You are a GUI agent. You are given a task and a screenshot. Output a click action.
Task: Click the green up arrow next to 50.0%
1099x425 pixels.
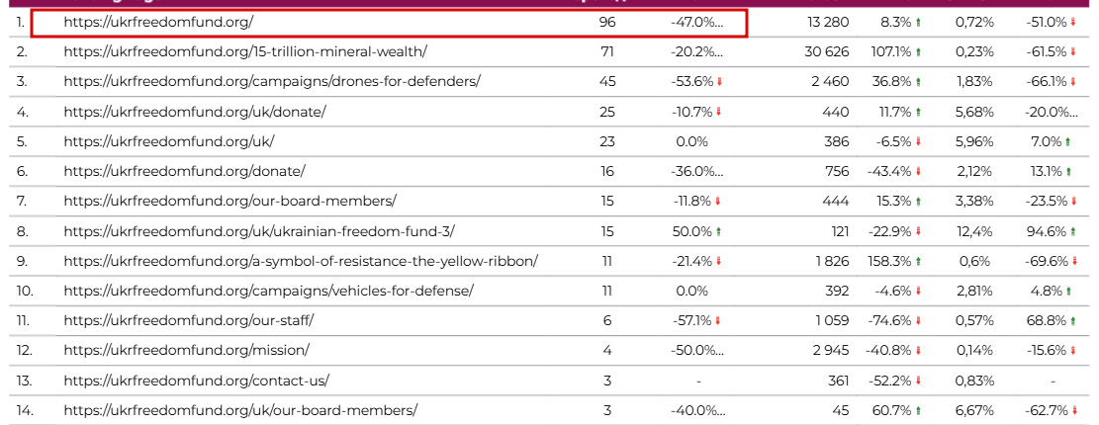719,232
